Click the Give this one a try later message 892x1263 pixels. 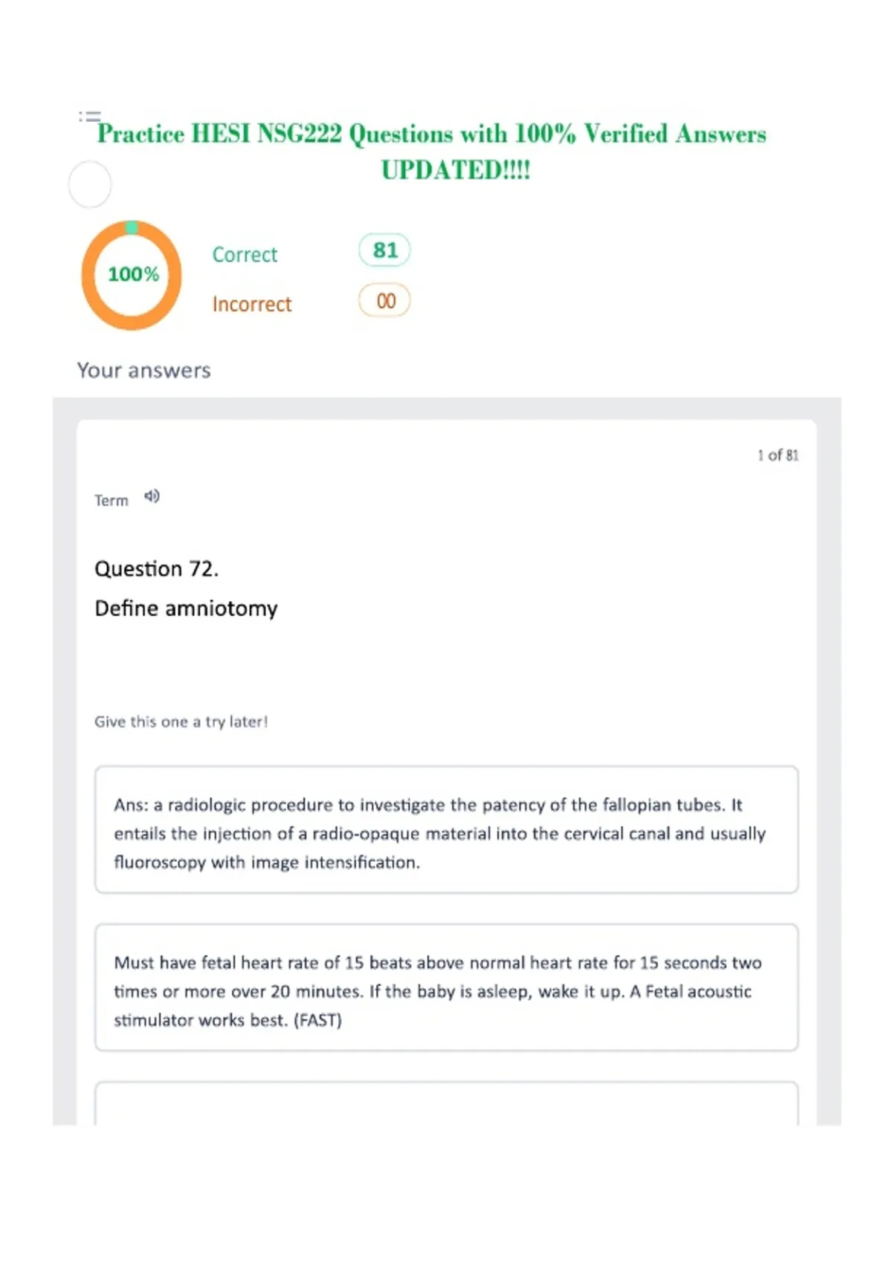click(x=181, y=721)
